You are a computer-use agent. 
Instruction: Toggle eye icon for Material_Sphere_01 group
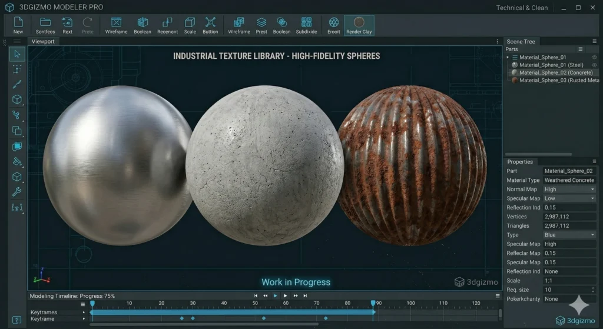point(594,57)
